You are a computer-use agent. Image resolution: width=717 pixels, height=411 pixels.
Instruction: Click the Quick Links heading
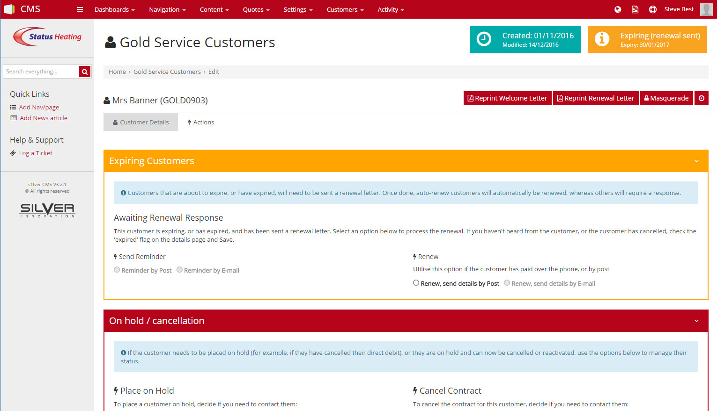pos(30,94)
